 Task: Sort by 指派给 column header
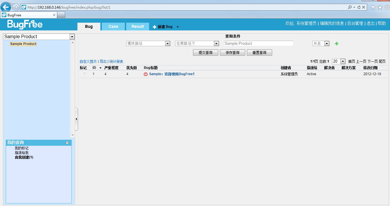312,68
